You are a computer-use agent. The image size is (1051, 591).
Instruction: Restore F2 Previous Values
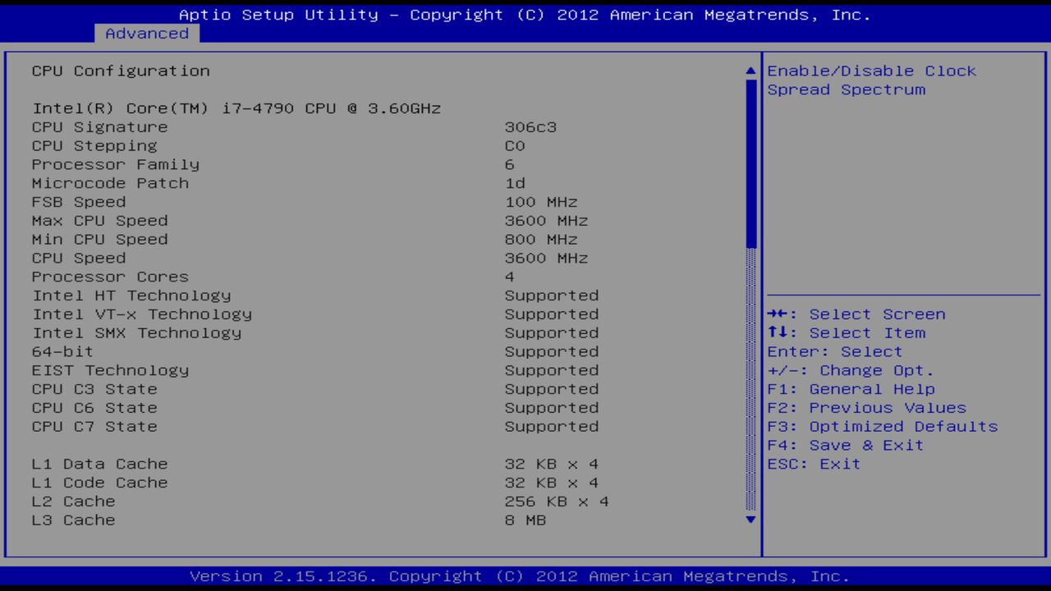[x=868, y=407]
